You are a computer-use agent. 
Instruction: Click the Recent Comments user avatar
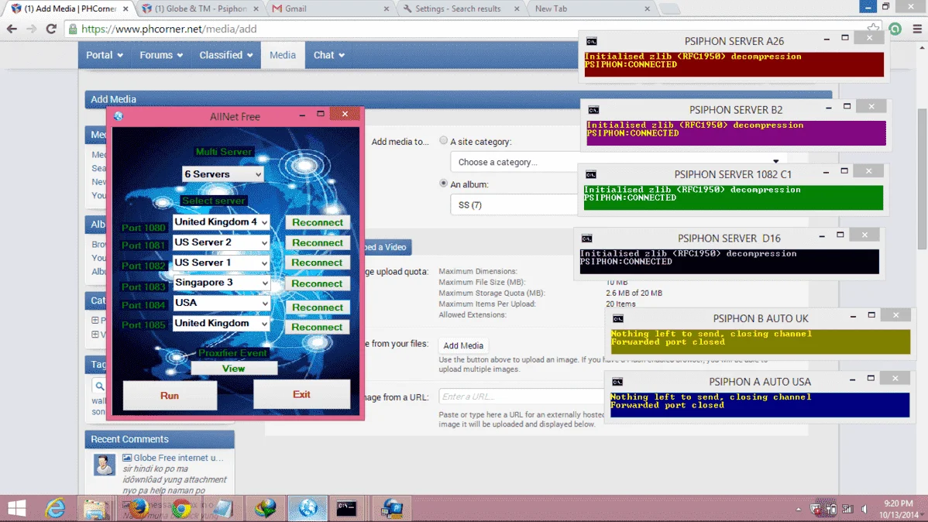tap(104, 465)
